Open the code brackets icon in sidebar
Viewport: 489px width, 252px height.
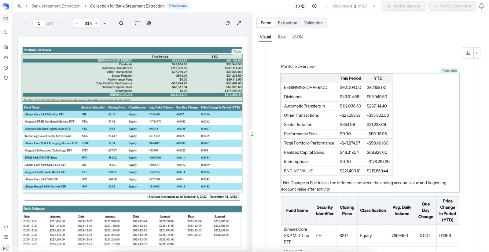pos(6,227)
